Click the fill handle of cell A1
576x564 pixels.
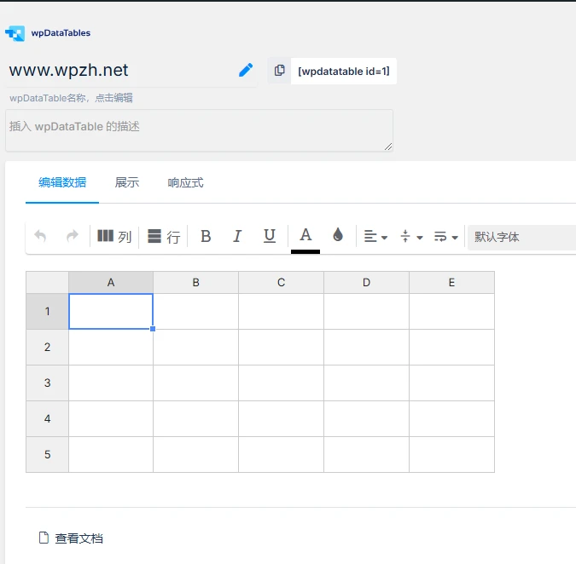click(x=153, y=329)
